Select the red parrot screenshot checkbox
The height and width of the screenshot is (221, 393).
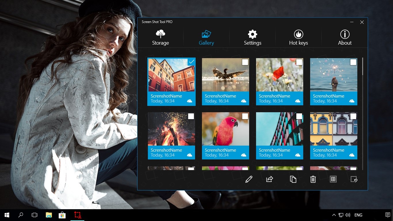245,116
